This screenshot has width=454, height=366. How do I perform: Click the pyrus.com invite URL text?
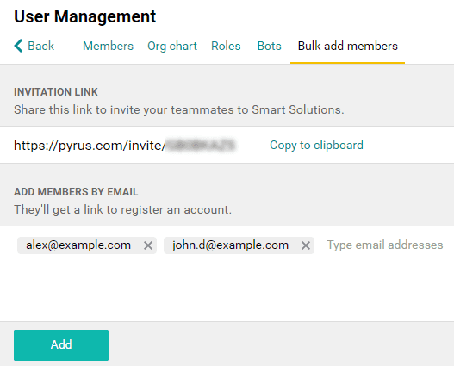coord(90,145)
